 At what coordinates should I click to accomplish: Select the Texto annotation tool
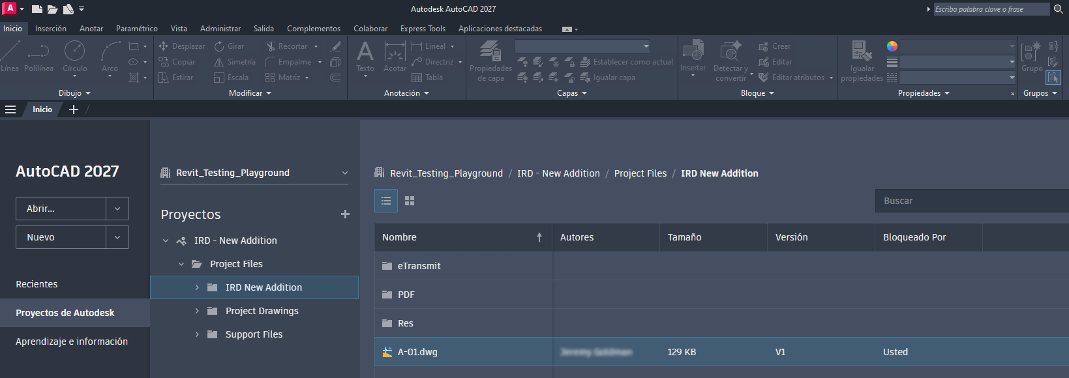365,57
